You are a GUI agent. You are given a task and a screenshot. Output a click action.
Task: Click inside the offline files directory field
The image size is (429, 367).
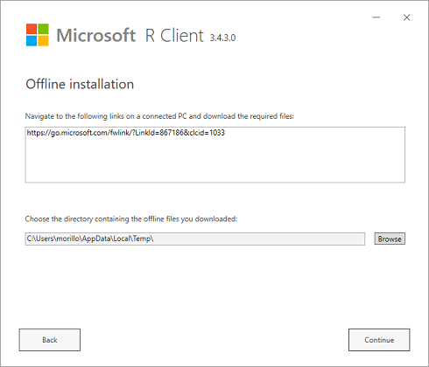tap(195, 239)
